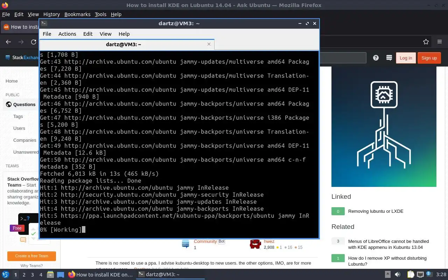This screenshot has width=448, height=280.
Task: Click the terminal icon in the terminal titlebar
Action: coord(44,23)
